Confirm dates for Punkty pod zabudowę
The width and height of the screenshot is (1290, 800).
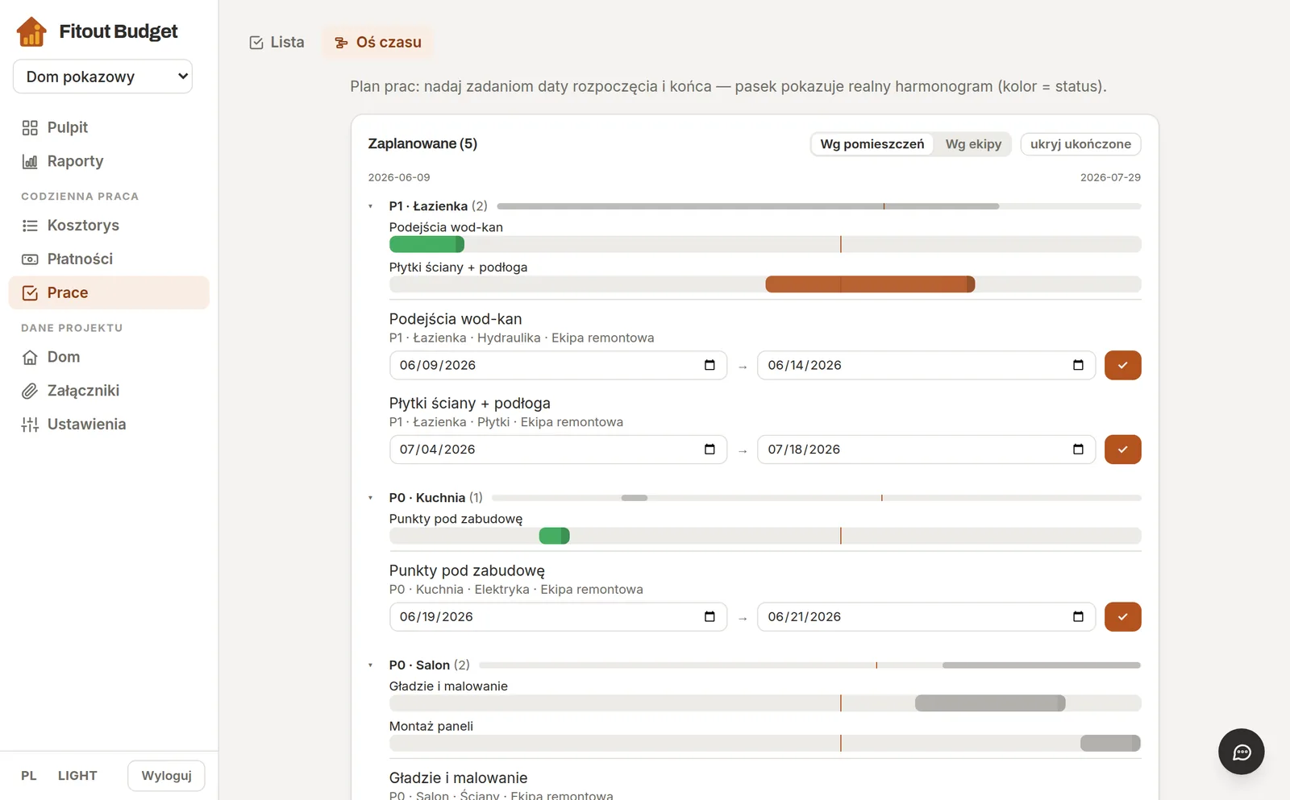coord(1123,617)
